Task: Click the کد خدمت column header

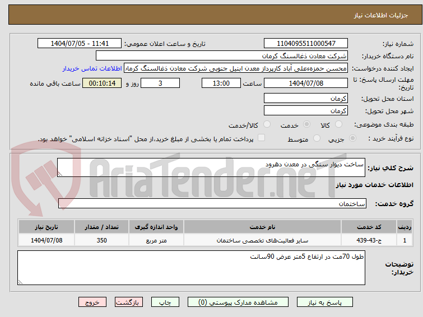Action: coord(369,227)
